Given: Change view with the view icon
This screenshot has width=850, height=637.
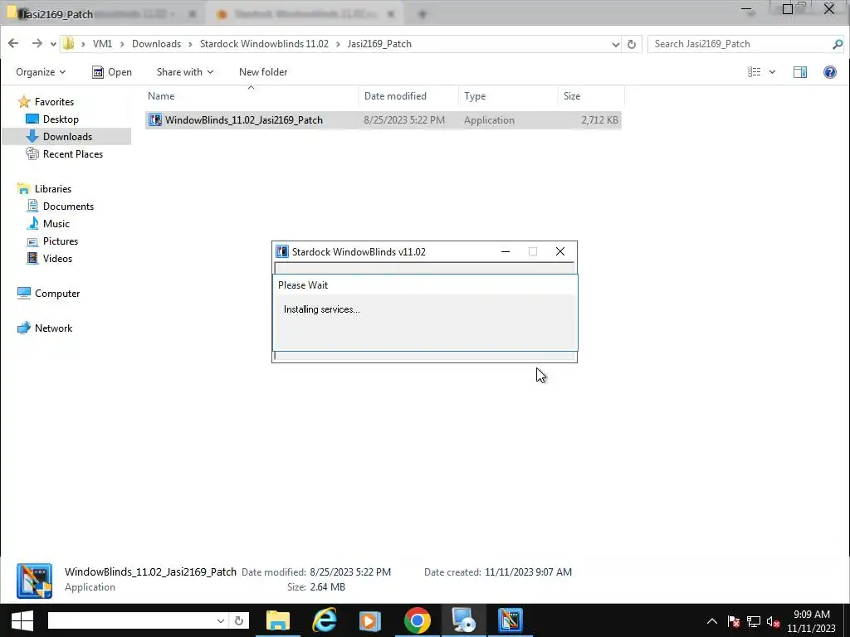Looking at the screenshot, I should coord(754,72).
